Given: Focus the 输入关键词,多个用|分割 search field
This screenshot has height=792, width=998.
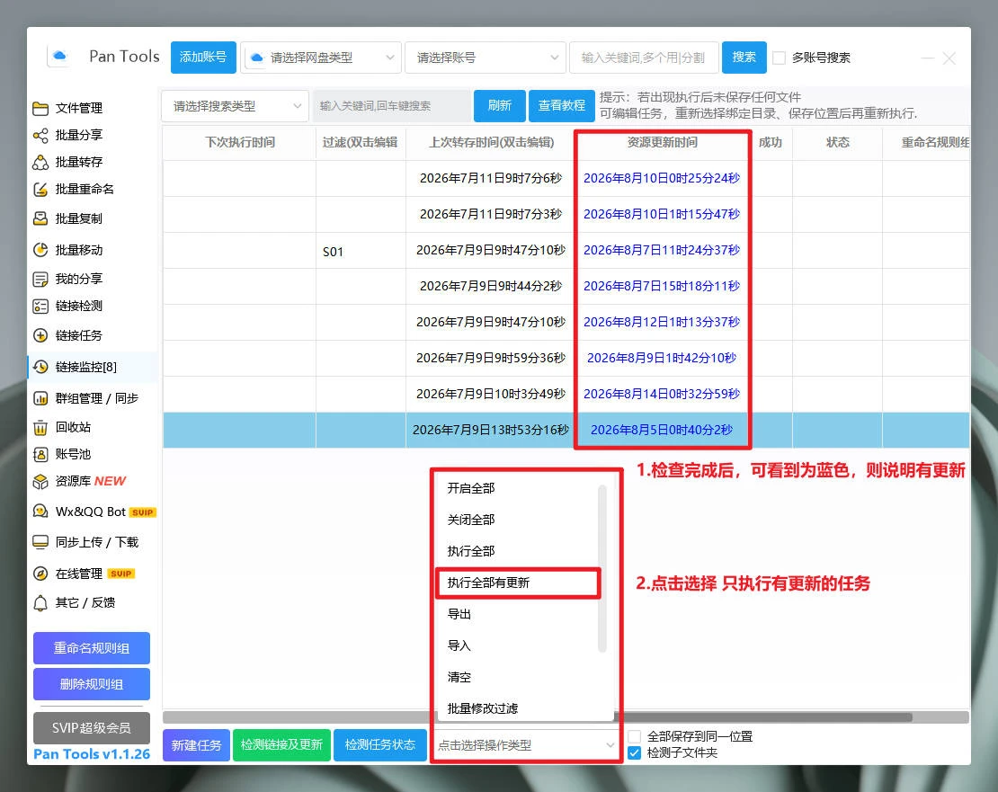Looking at the screenshot, I should pos(644,58).
